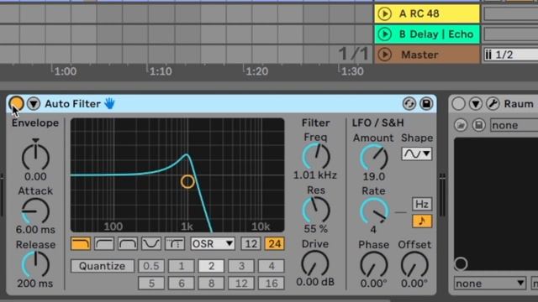538x302 pixels.
Task: Select quantize value 1
Action: point(182,266)
